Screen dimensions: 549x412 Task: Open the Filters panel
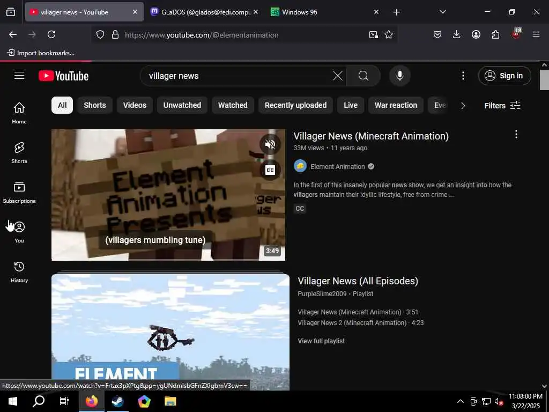pos(502,106)
